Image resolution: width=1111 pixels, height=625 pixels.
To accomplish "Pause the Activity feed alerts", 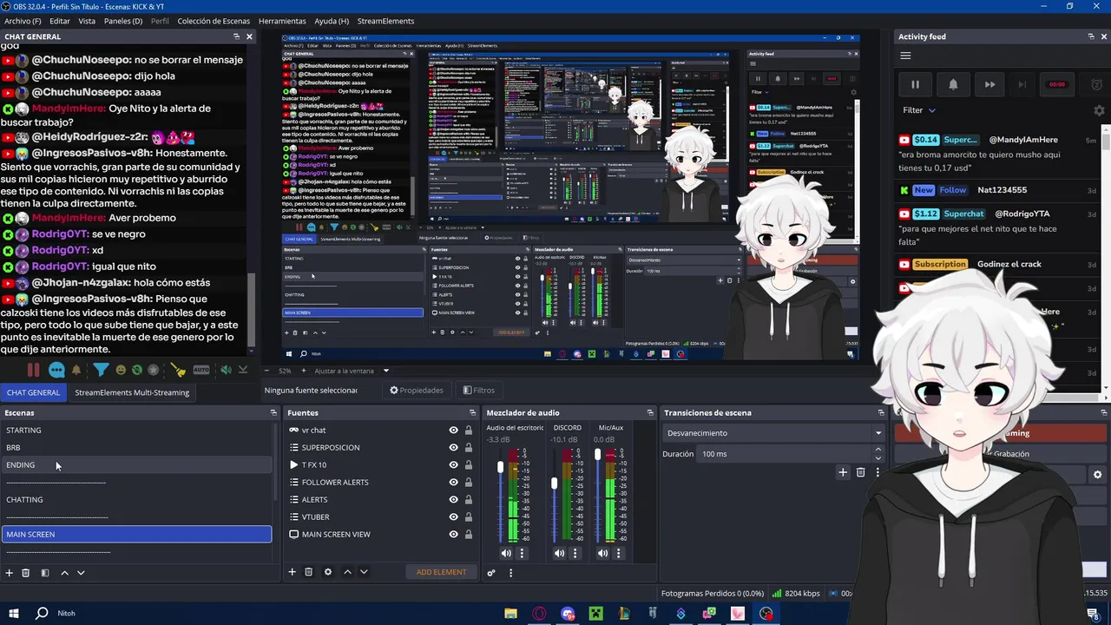I will pos(915,84).
